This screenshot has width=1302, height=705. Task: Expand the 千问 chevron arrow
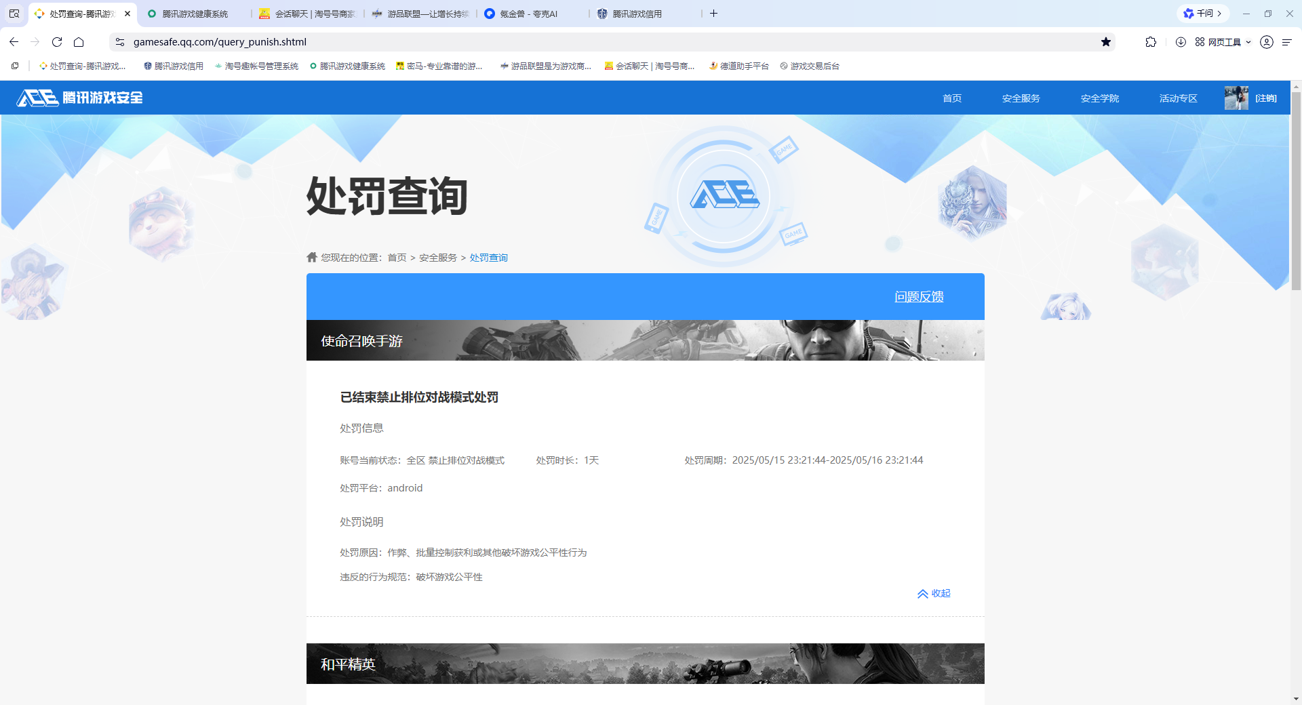coord(1219,13)
